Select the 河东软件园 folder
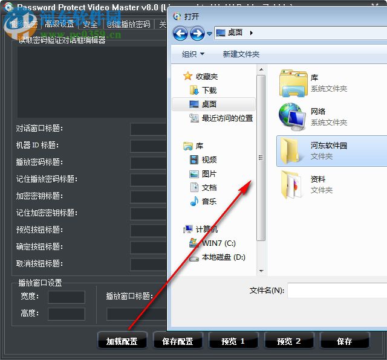The width and height of the screenshot is (387, 360). (331, 150)
